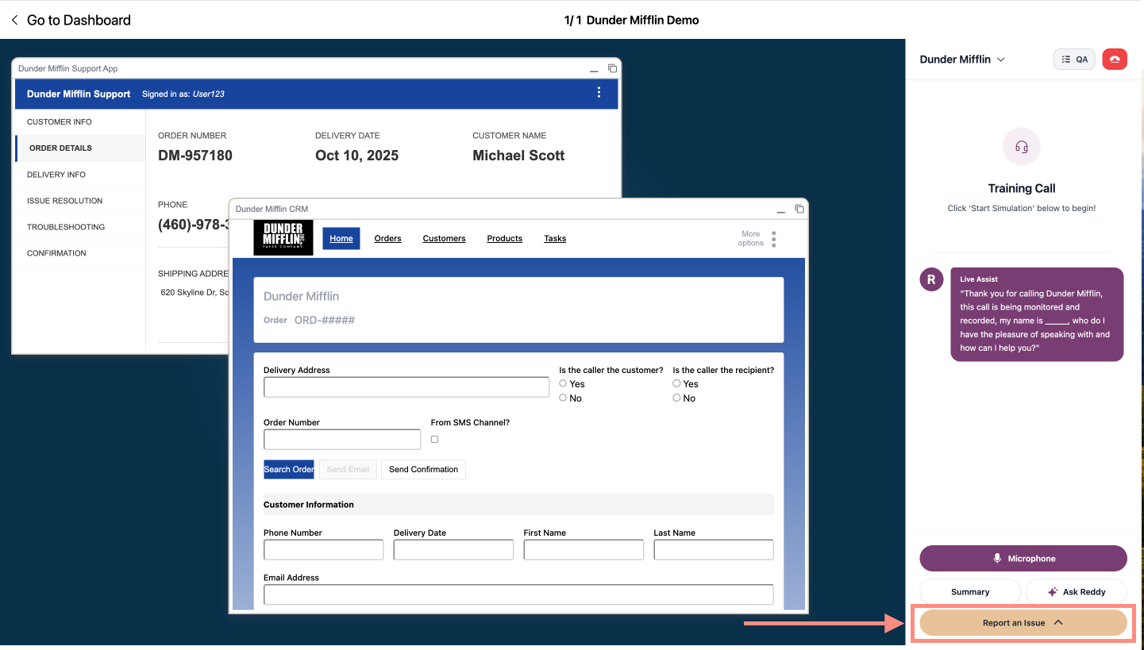Click the headset icon above Training Call
The image size is (1144, 650).
tap(1021, 146)
